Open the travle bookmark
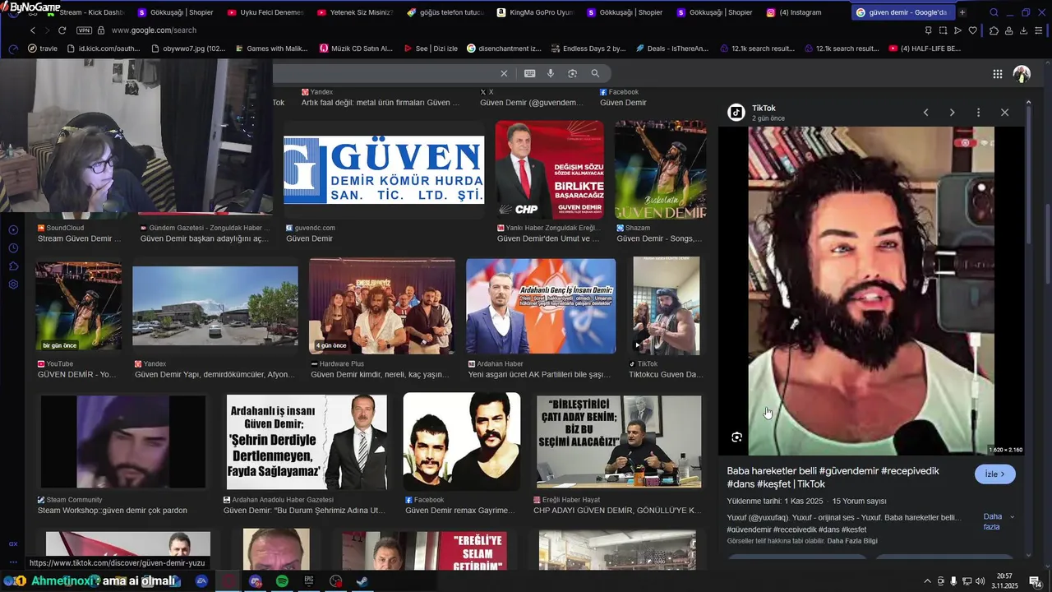Screen dimensions: 1052x592 43,49
